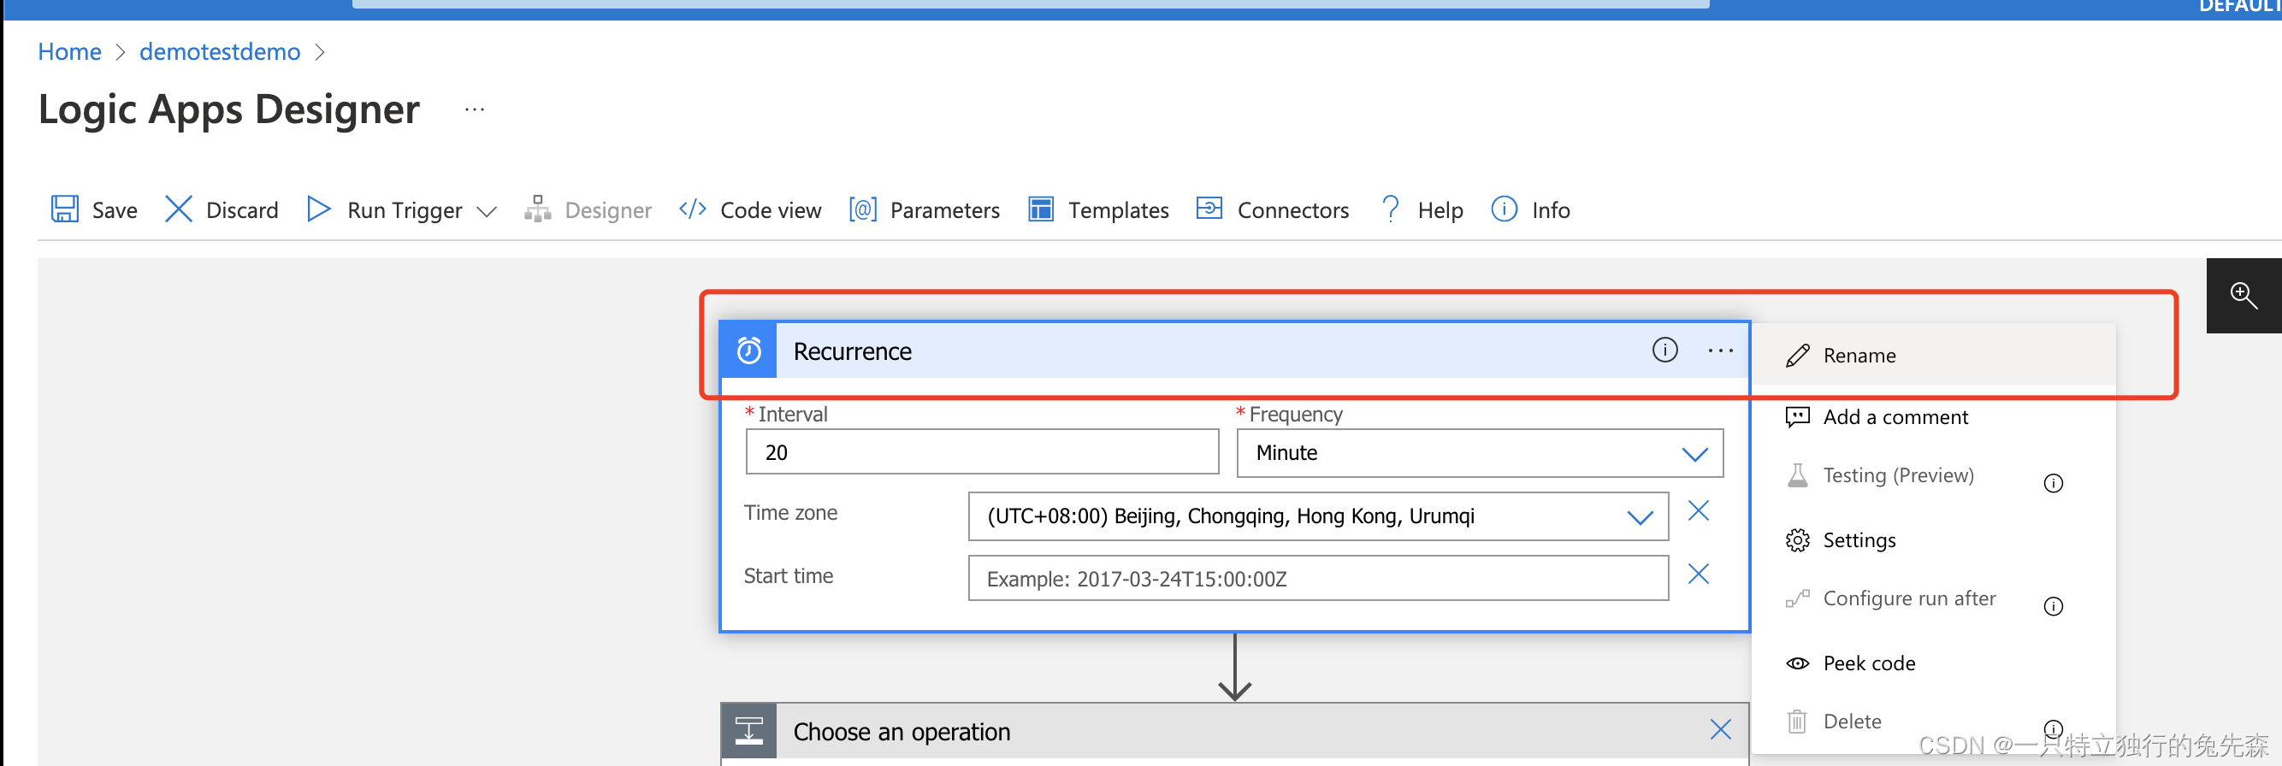Click the Save disk icon

[x=65, y=209]
